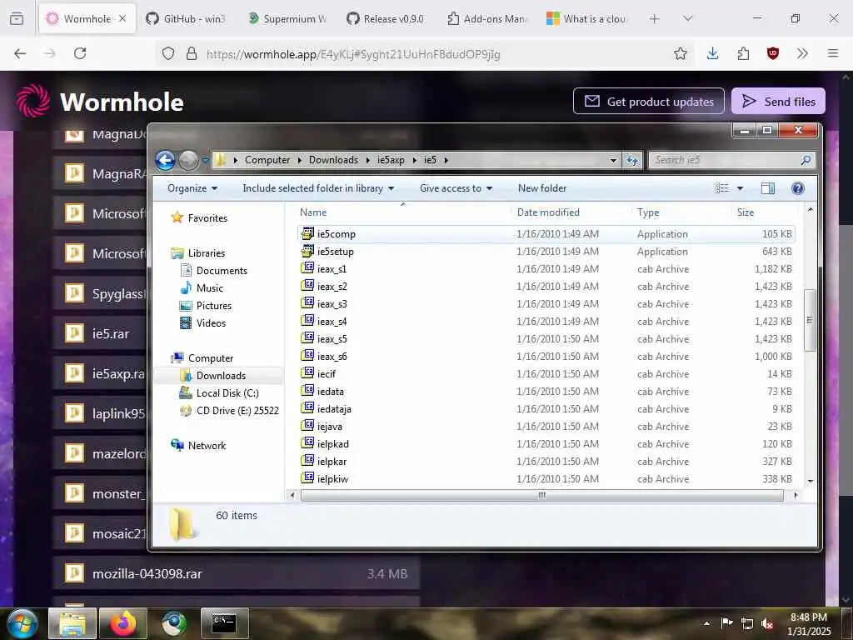Open Videos library in the sidebar
The height and width of the screenshot is (640, 853).
(211, 322)
